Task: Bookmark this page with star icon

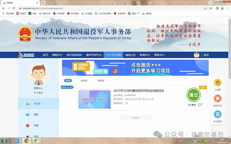Action: click(211, 8)
